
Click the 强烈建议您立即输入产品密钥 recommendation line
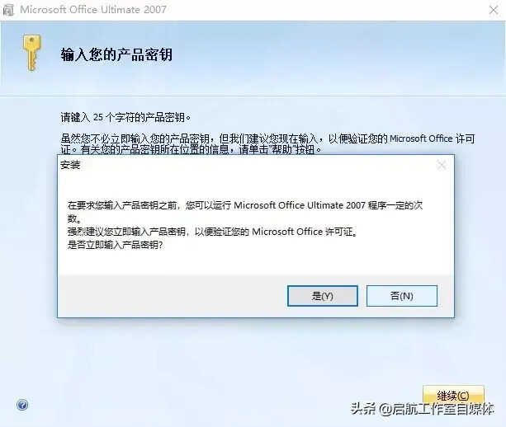(x=212, y=232)
